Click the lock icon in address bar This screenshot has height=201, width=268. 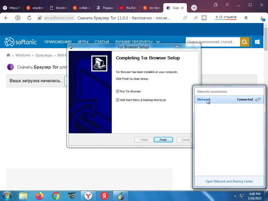click(40, 18)
